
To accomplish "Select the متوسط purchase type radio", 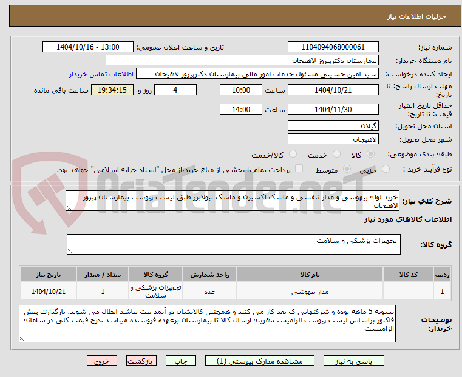I will point(347,169).
